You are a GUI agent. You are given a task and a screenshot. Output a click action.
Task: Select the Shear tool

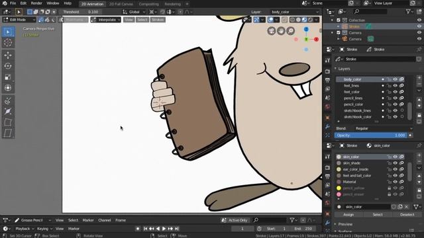click(8, 133)
